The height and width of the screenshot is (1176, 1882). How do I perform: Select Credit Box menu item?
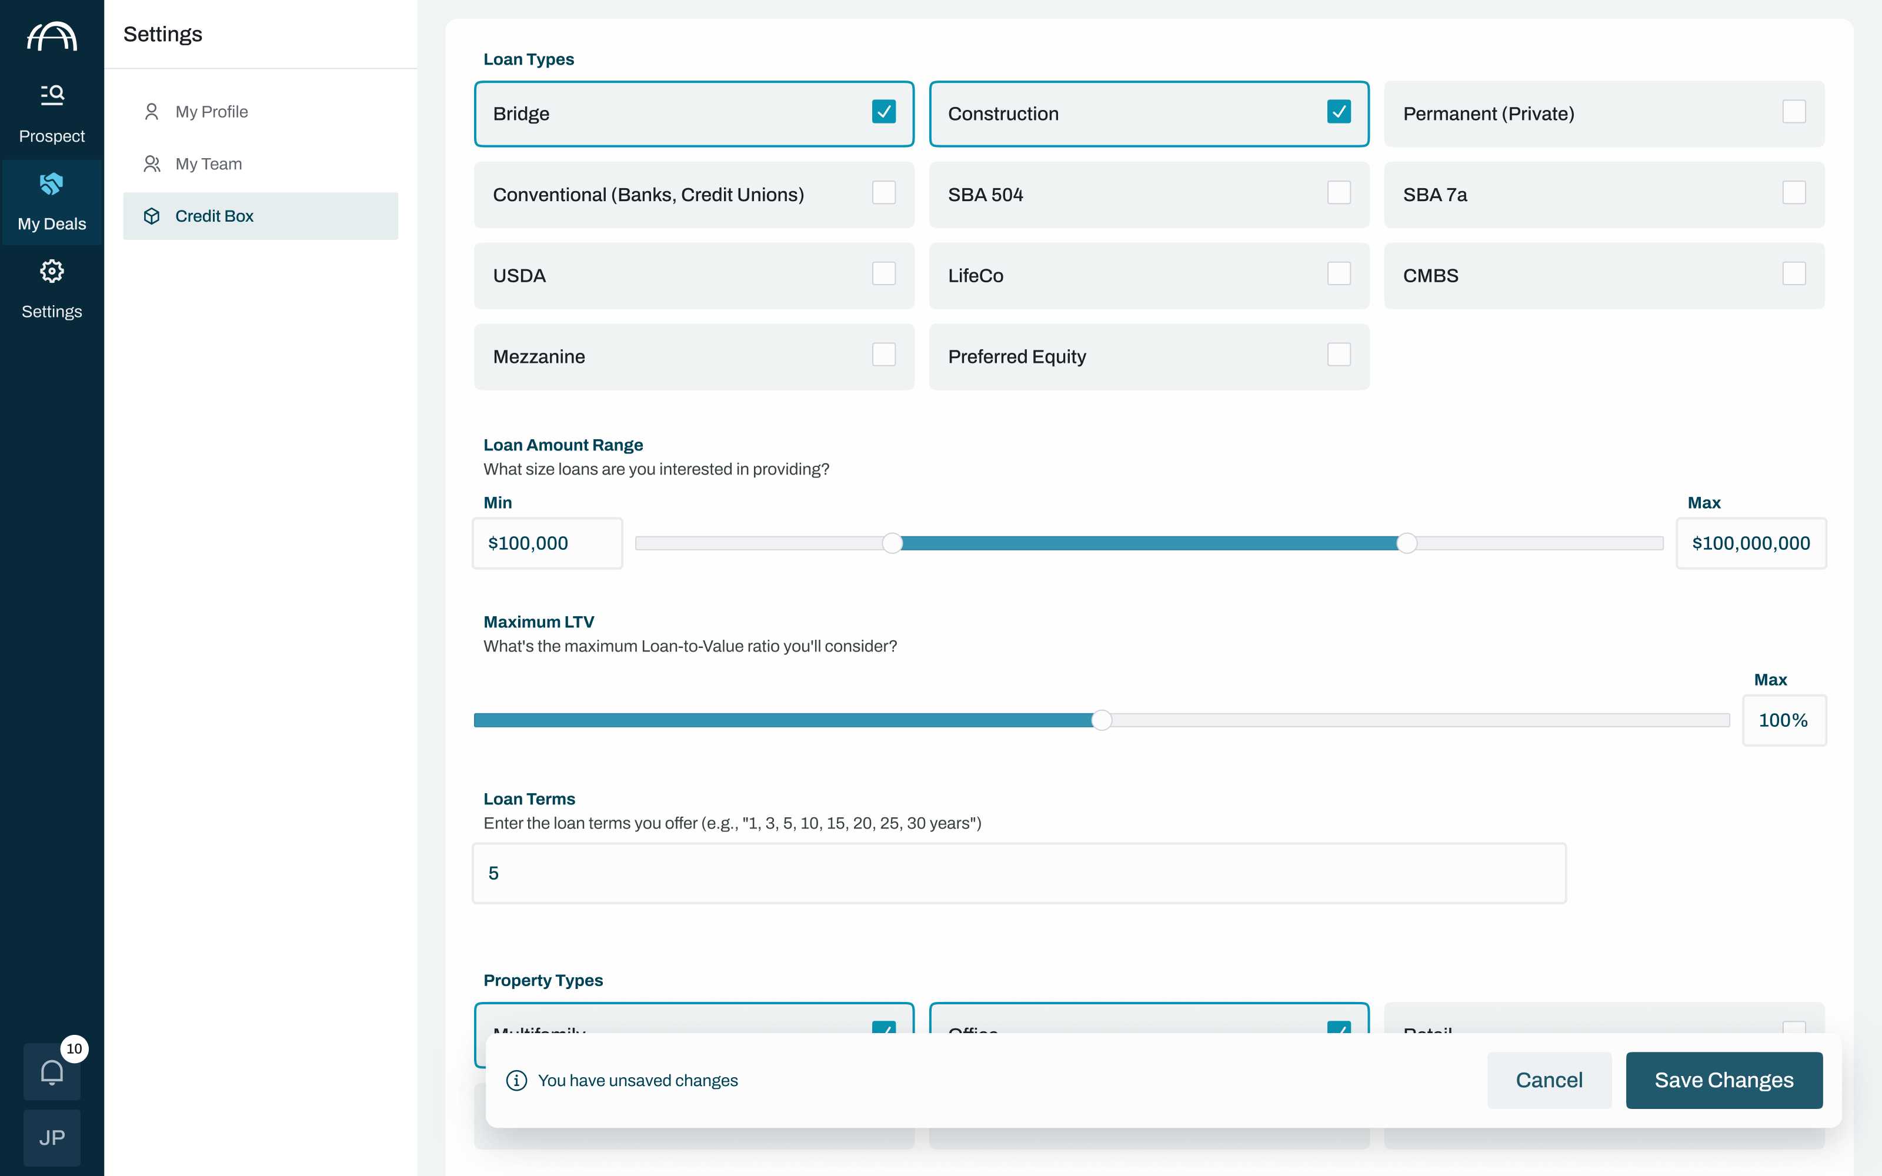pos(214,216)
